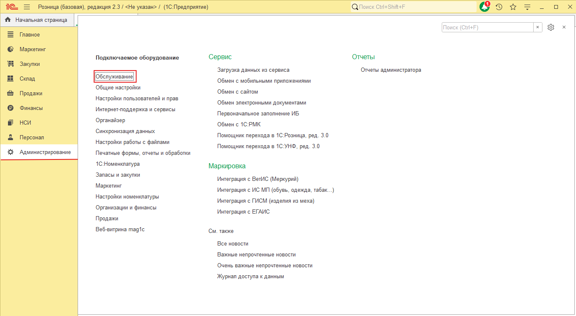The height and width of the screenshot is (316, 576).
Task: Open Интеграция с ЕГАИС
Action: [x=243, y=212]
